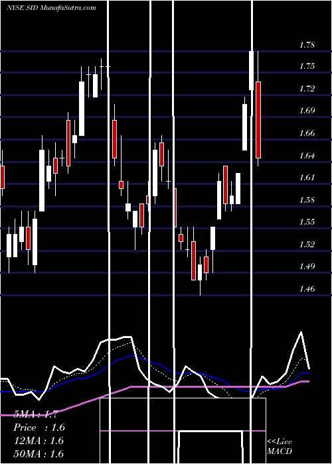Click the 50MA : 1.6 legend text
The height and width of the screenshot is (464, 332).
click(x=39, y=453)
